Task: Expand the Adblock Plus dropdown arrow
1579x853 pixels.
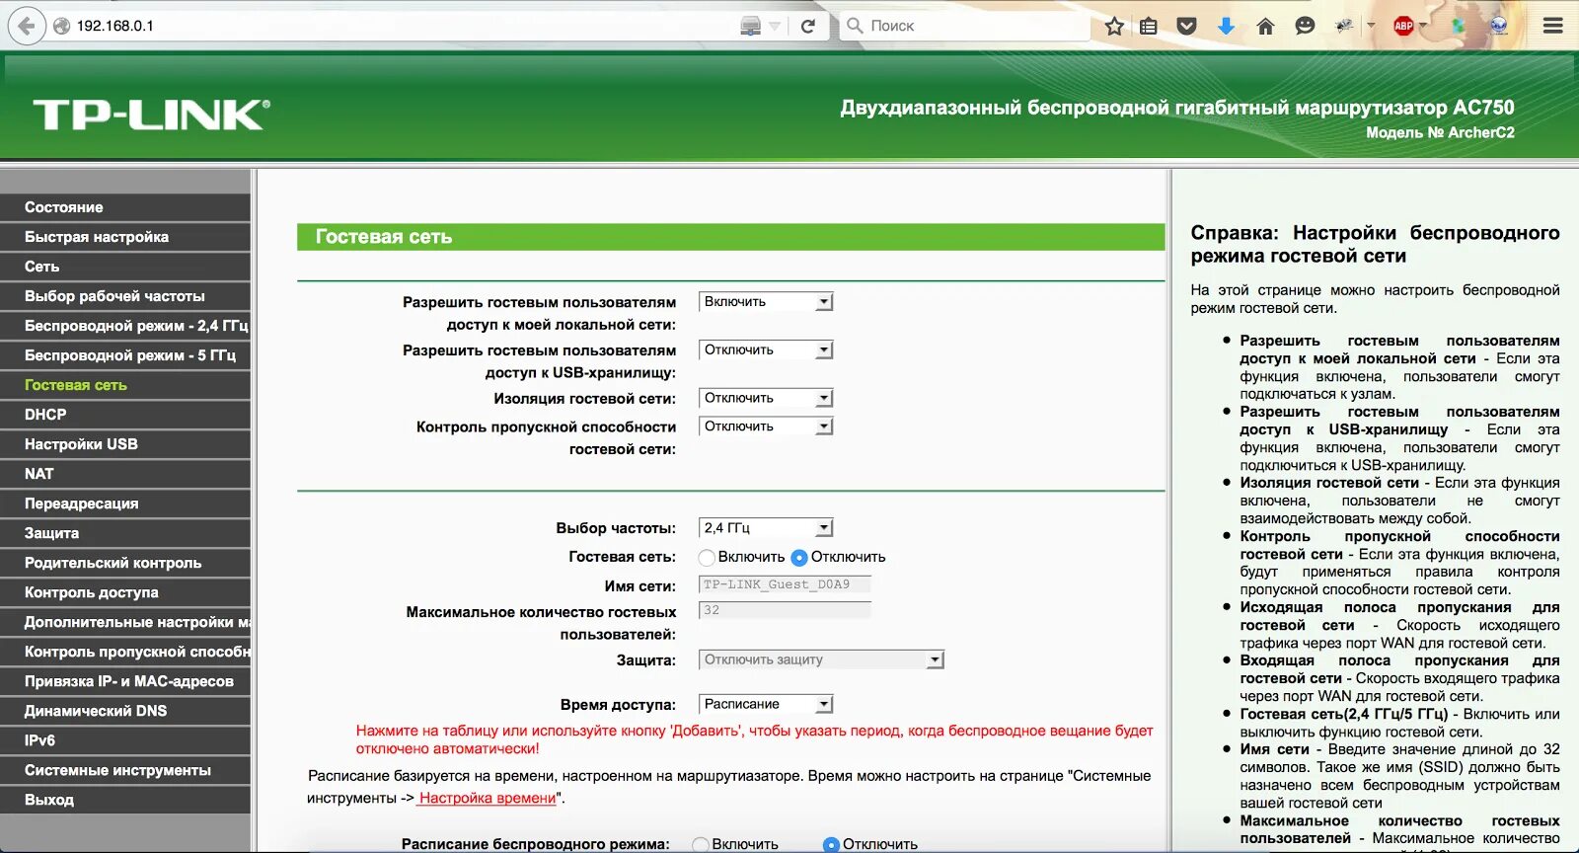Action: [1423, 27]
